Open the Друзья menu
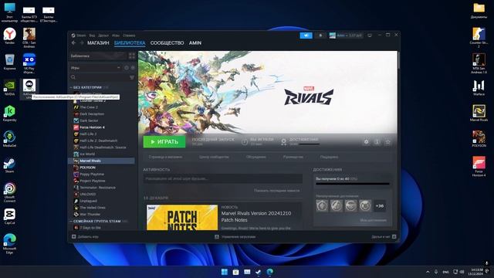494x278 pixels. point(103,36)
